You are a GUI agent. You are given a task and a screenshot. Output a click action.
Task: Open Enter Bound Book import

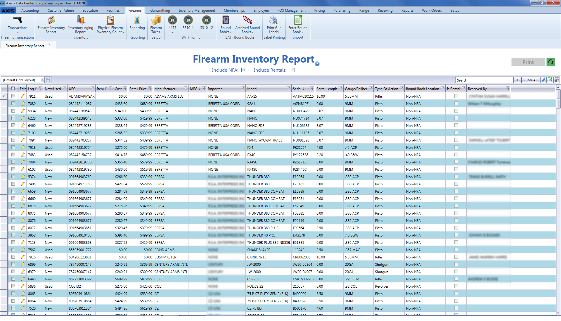[298, 20]
